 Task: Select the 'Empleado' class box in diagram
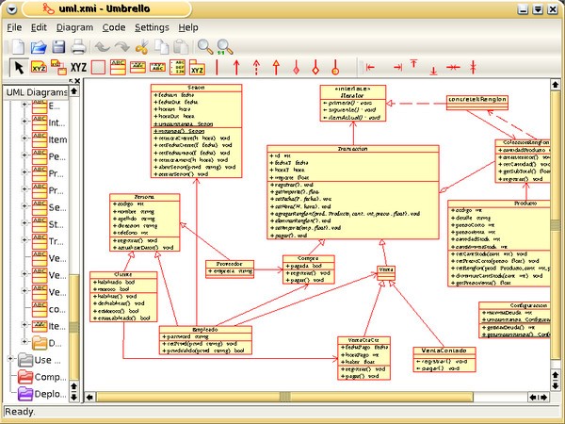pos(205,340)
